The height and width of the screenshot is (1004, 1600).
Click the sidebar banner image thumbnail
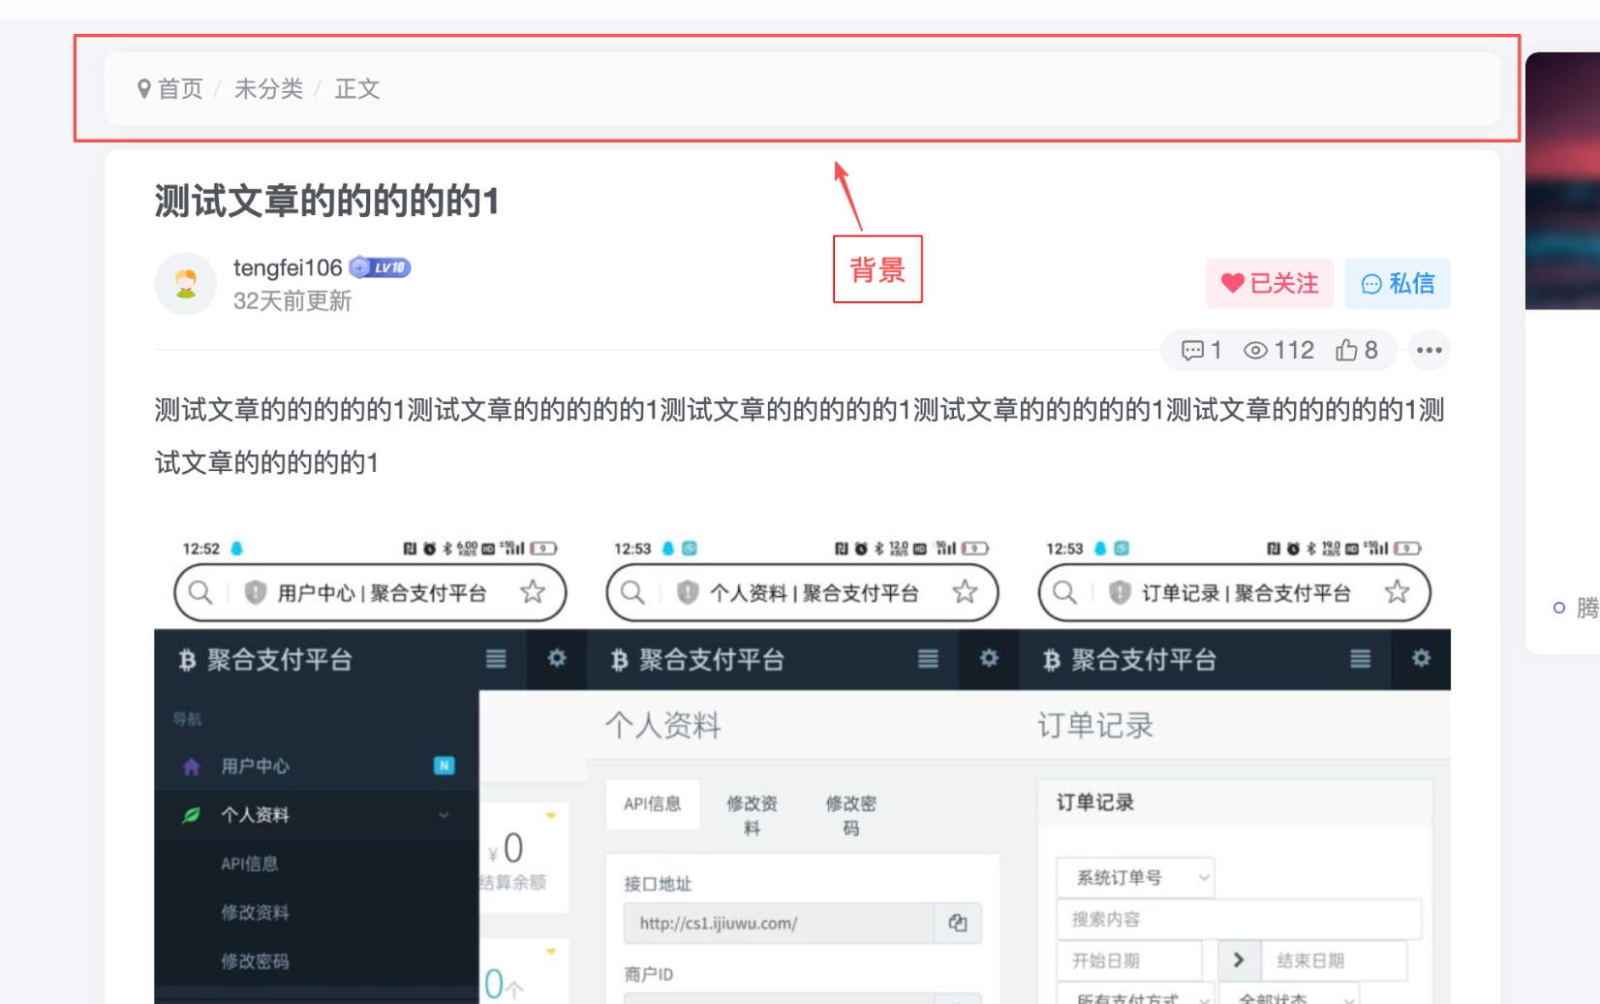(x=1562, y=180)
